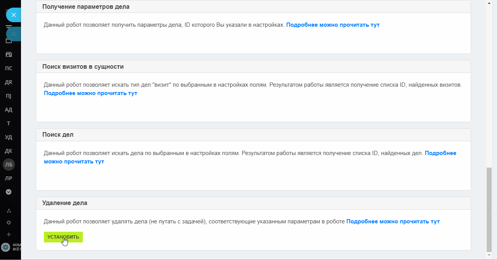Select УД in the left sidebar
This screenshot has width=497, height=260.
8,137
